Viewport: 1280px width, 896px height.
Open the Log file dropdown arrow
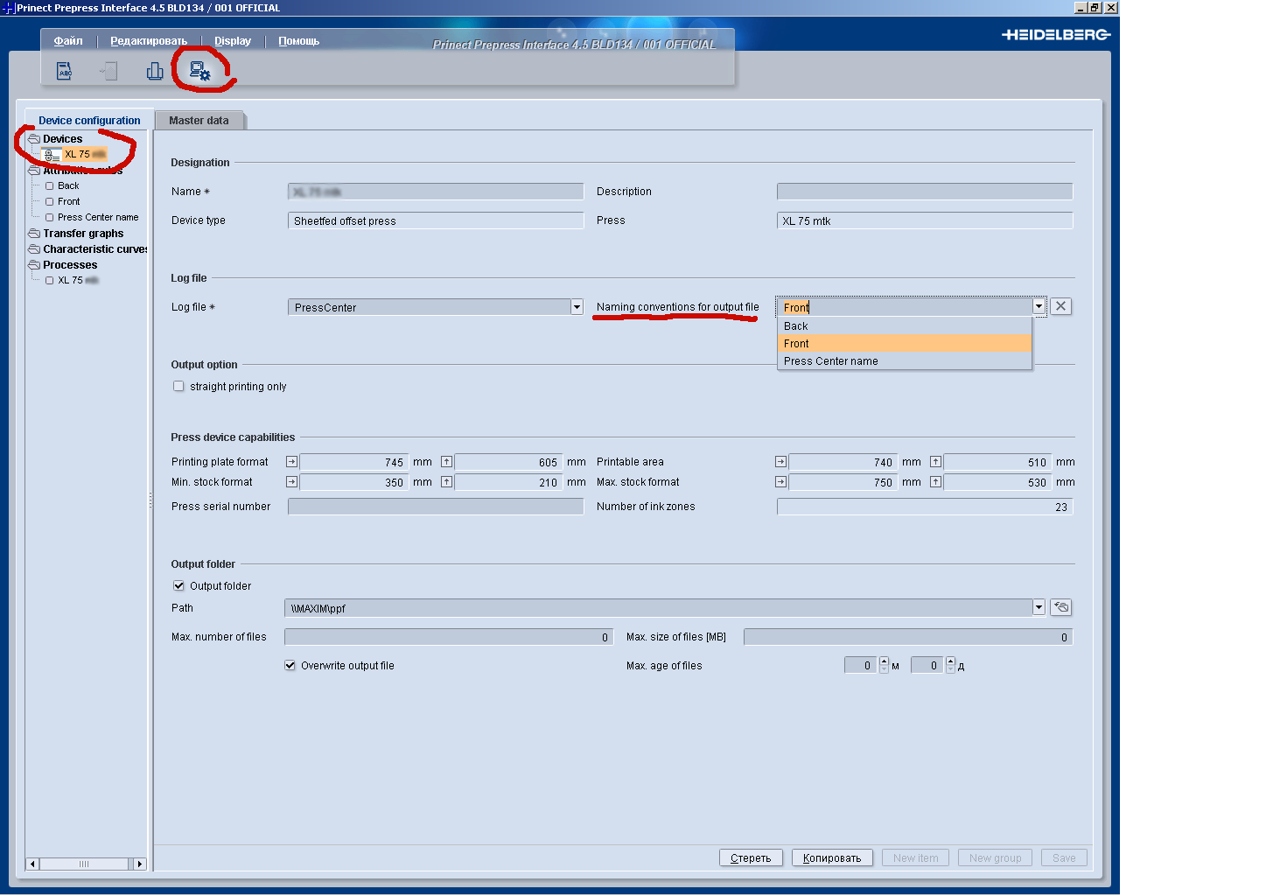point(577,307)
